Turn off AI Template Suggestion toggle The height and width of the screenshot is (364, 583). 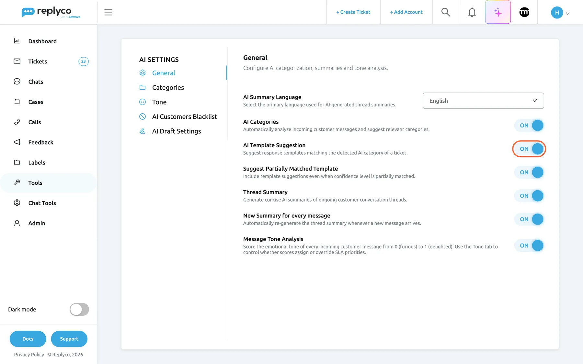529,149
